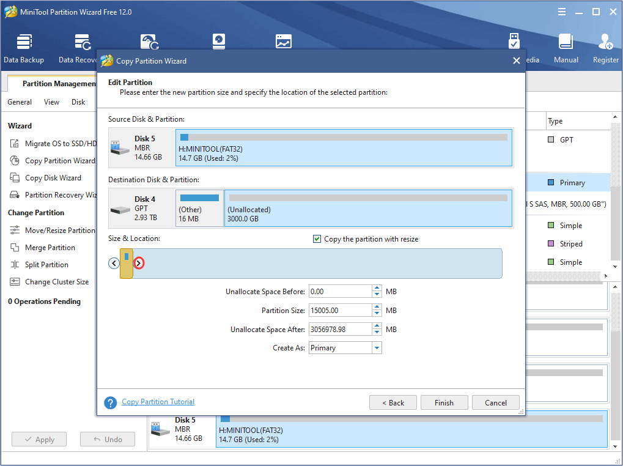Screen dimensions: 623x466
Task: Open Partition Recovery Wizard in sidebar
Action: click(x=53, y=194)
